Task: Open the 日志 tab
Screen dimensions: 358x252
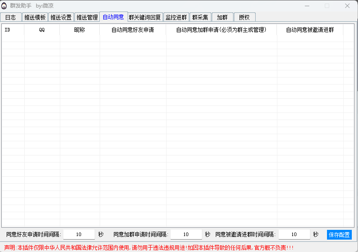Action: (x=11, y=17)
